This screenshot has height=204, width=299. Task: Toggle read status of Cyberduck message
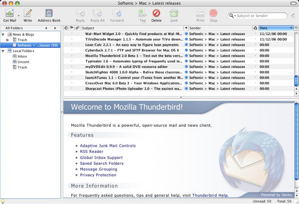point(186,50)
